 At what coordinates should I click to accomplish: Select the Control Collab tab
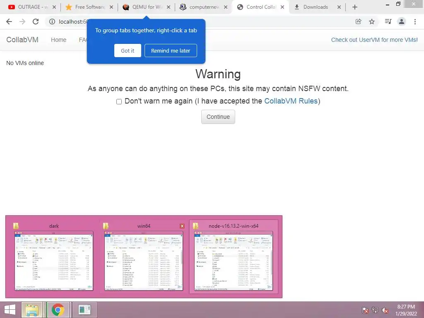[x=261, y=7]
